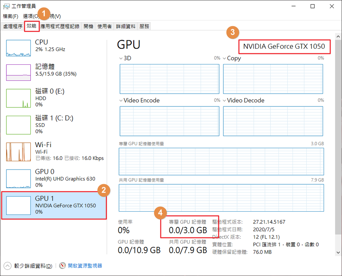The image size is (342, 276).
Task: Click the Copy usage graph
Action: point(273,79)
